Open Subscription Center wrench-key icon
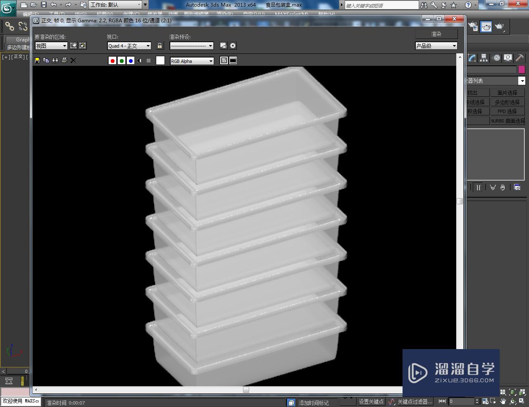 (x=434, y=5)
